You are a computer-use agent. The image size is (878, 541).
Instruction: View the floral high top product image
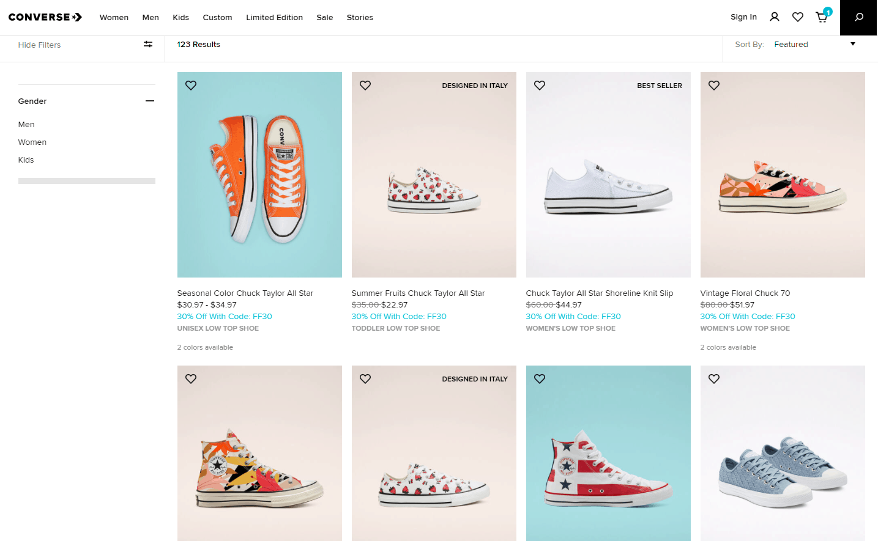(x=259, y=453)
